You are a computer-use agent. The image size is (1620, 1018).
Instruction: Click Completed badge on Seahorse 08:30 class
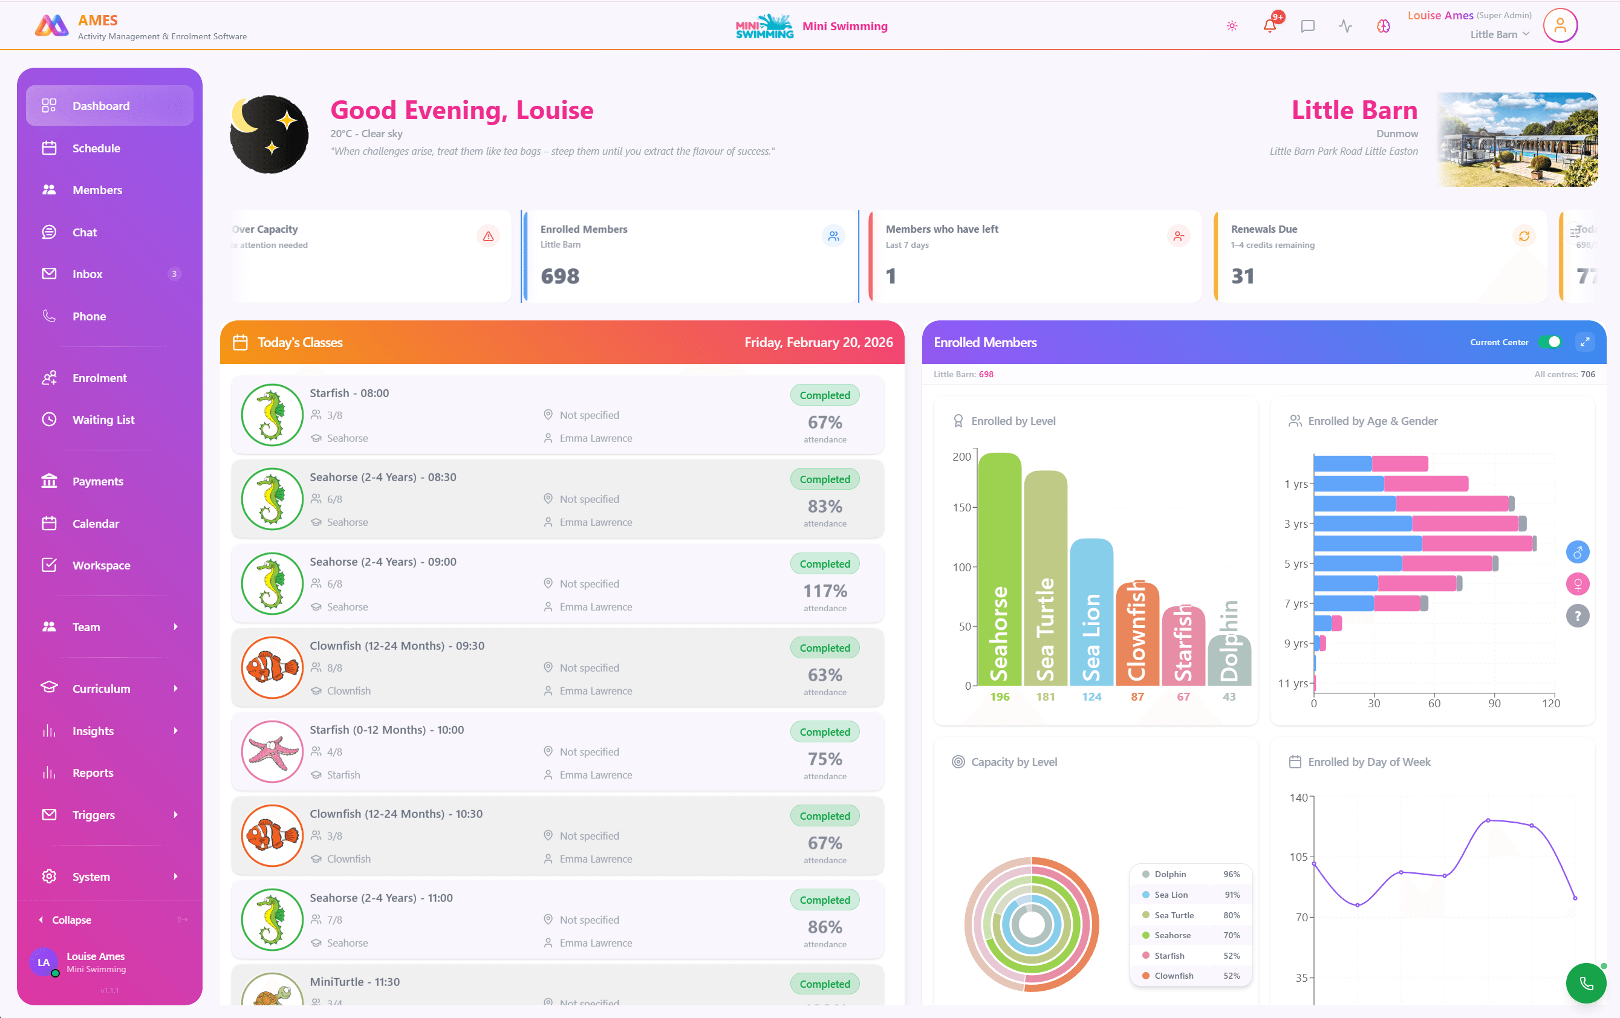[825, 479]
